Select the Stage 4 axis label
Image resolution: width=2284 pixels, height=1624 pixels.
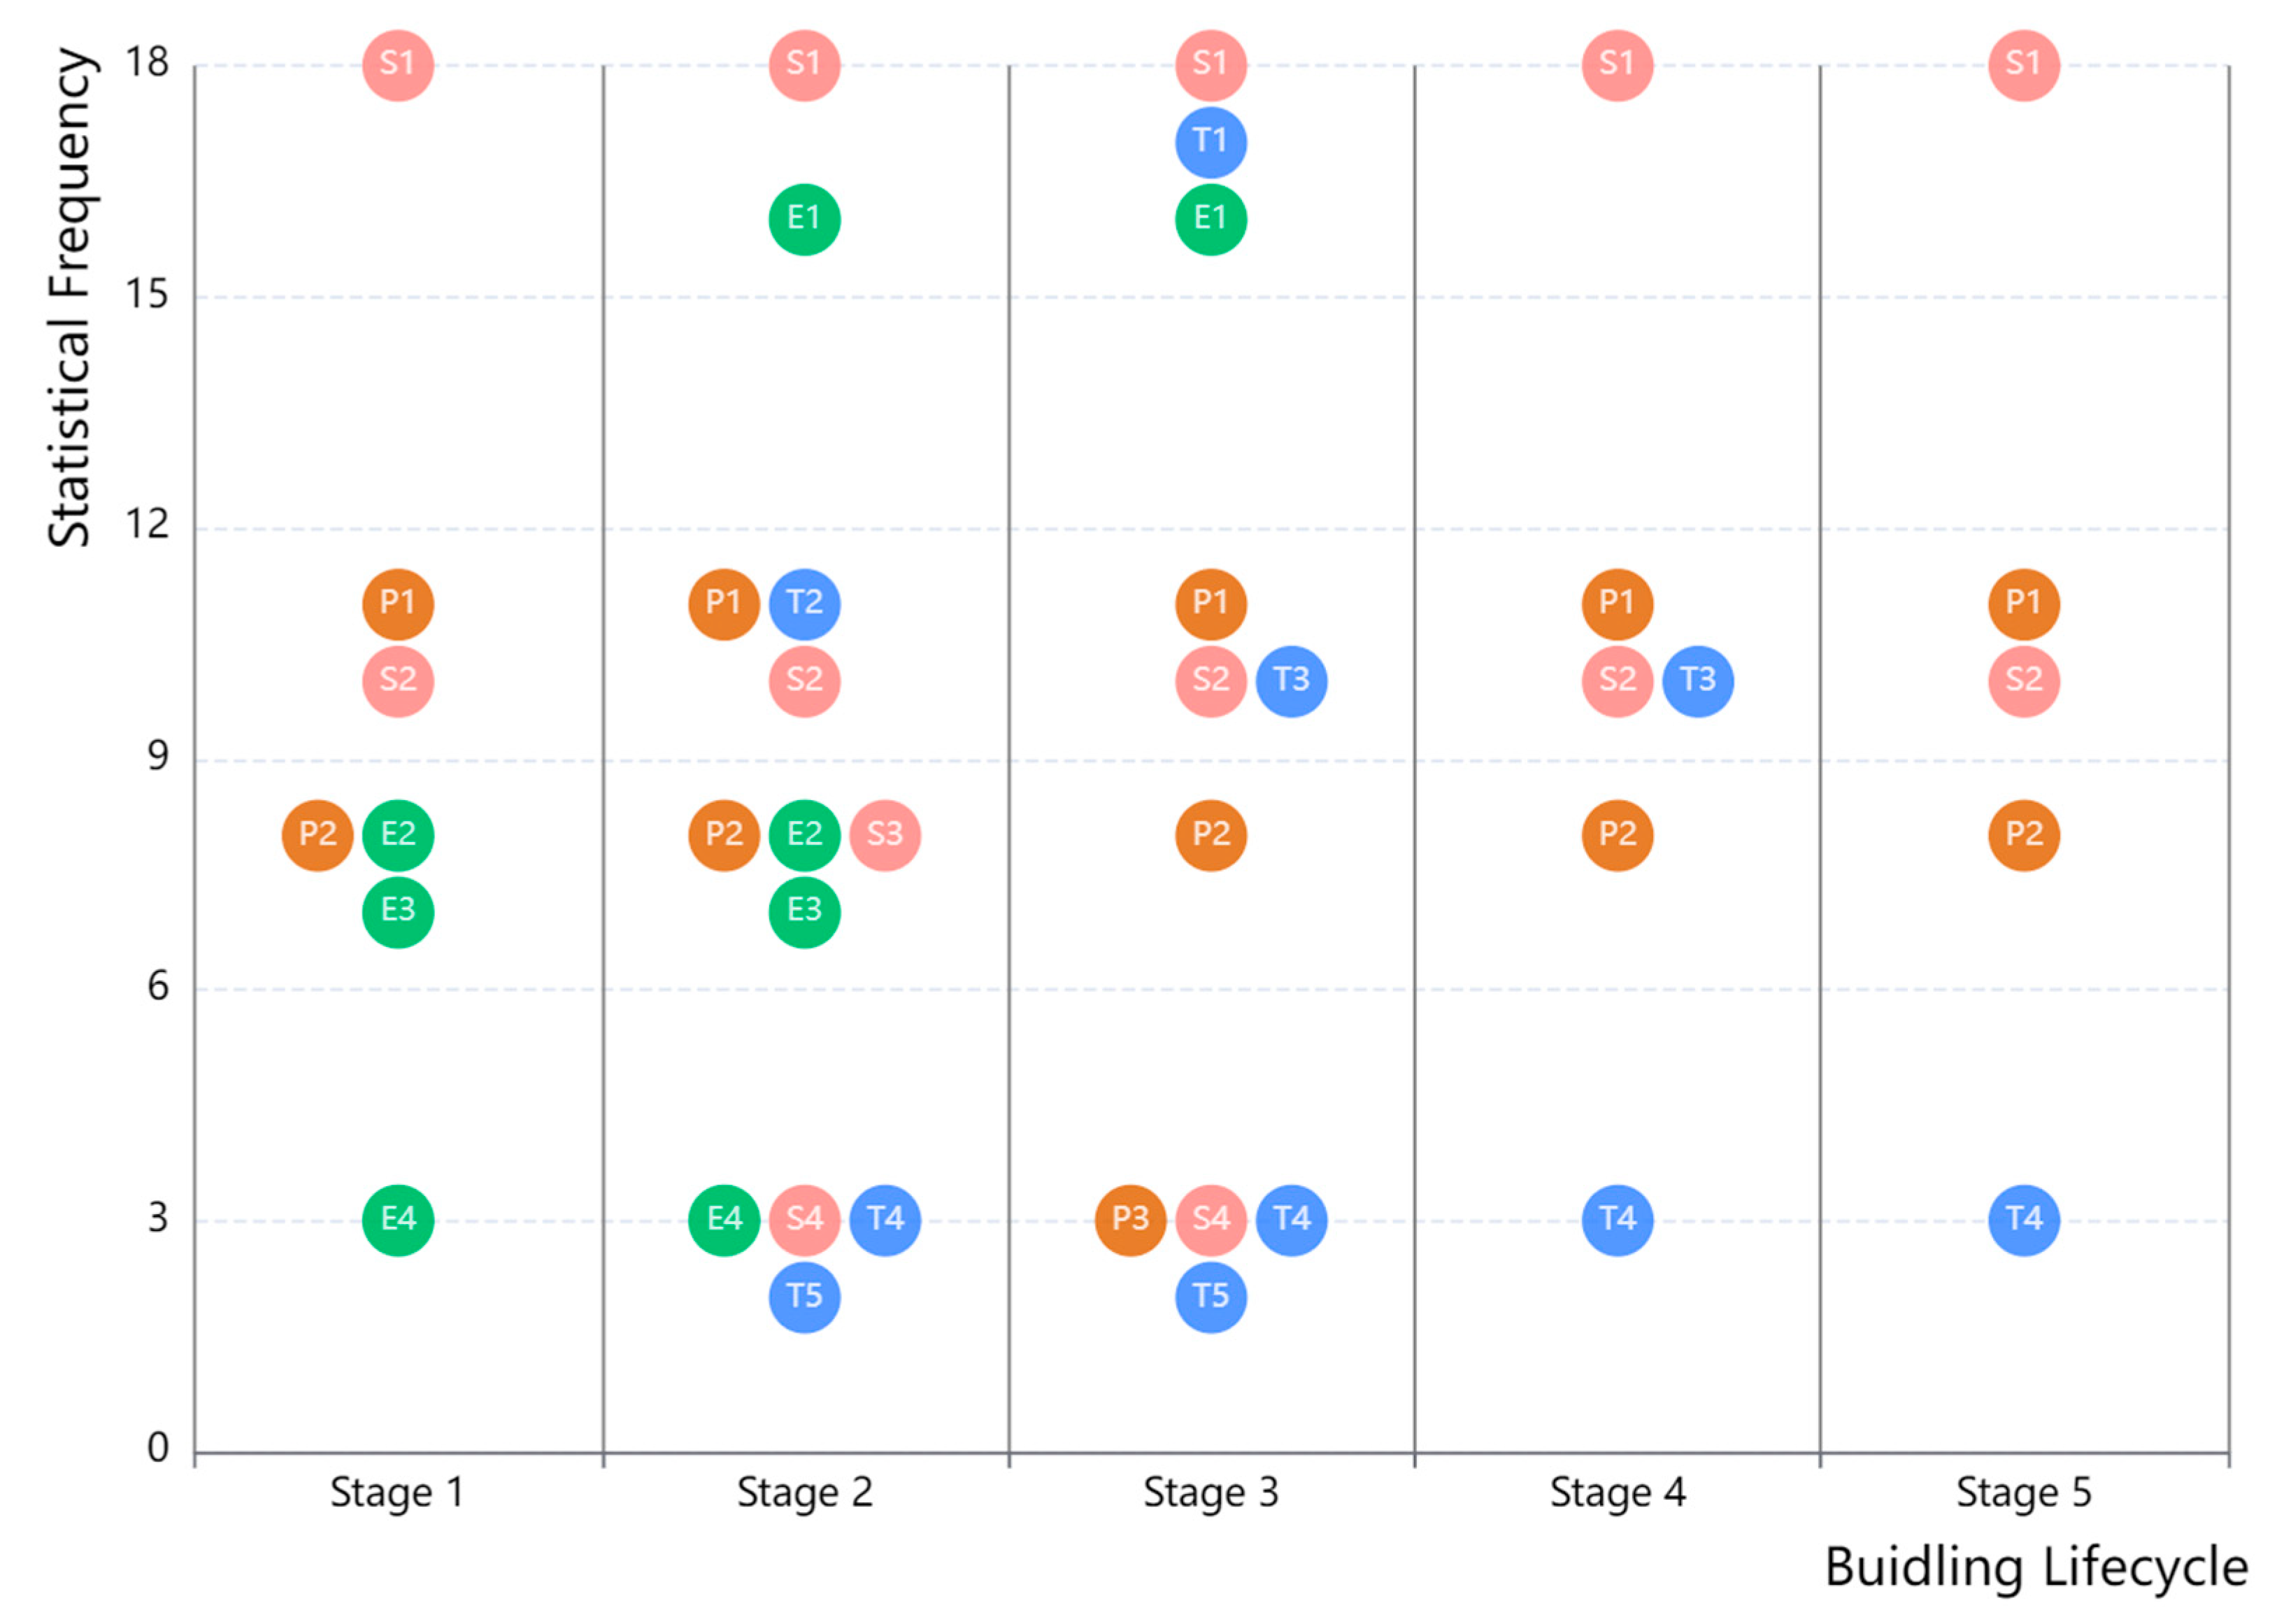coord(1617,1493)
